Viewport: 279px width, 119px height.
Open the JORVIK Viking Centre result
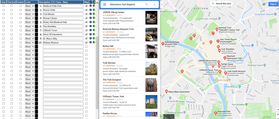coord(130,18)
